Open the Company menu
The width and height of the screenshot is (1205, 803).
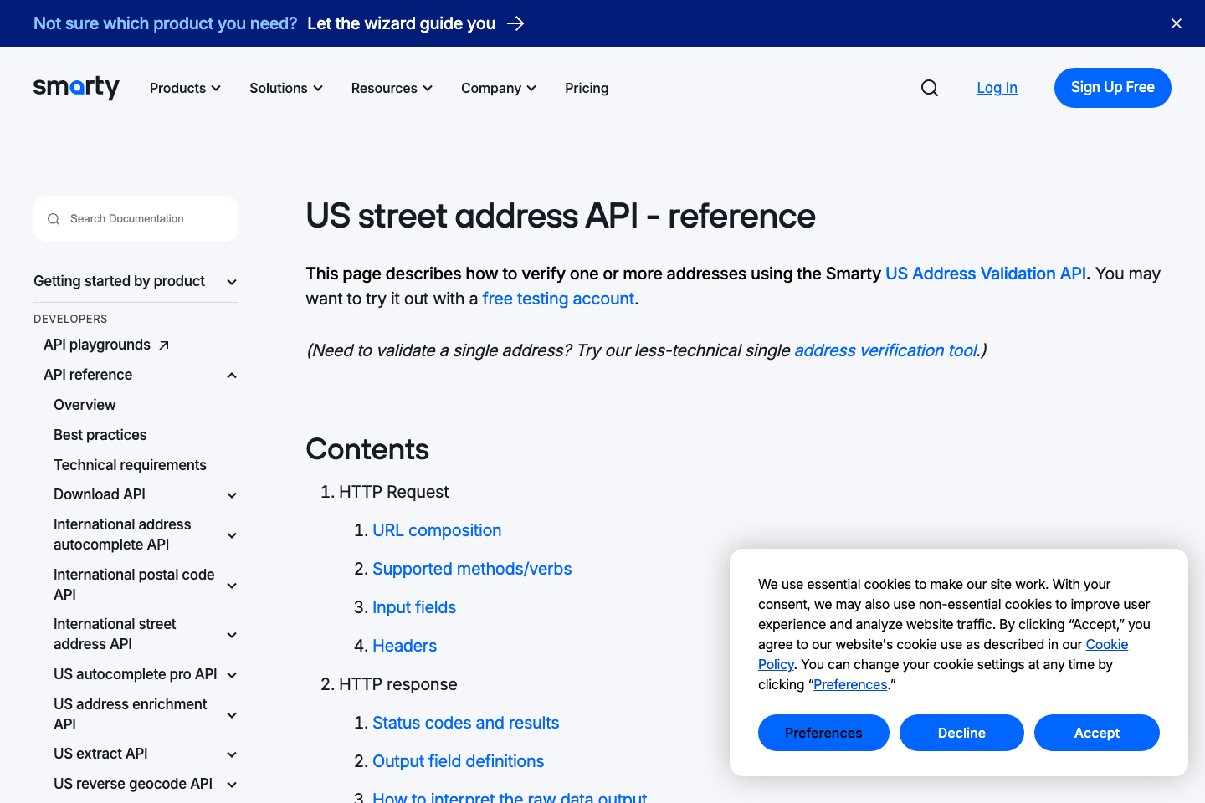pos(497,88)
